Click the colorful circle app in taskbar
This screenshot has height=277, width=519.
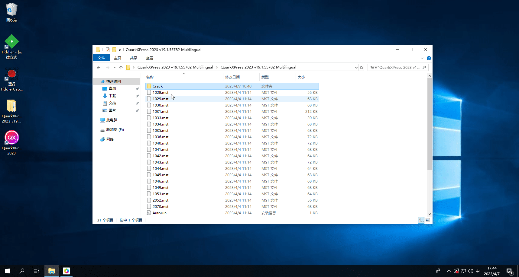point(66,271)
